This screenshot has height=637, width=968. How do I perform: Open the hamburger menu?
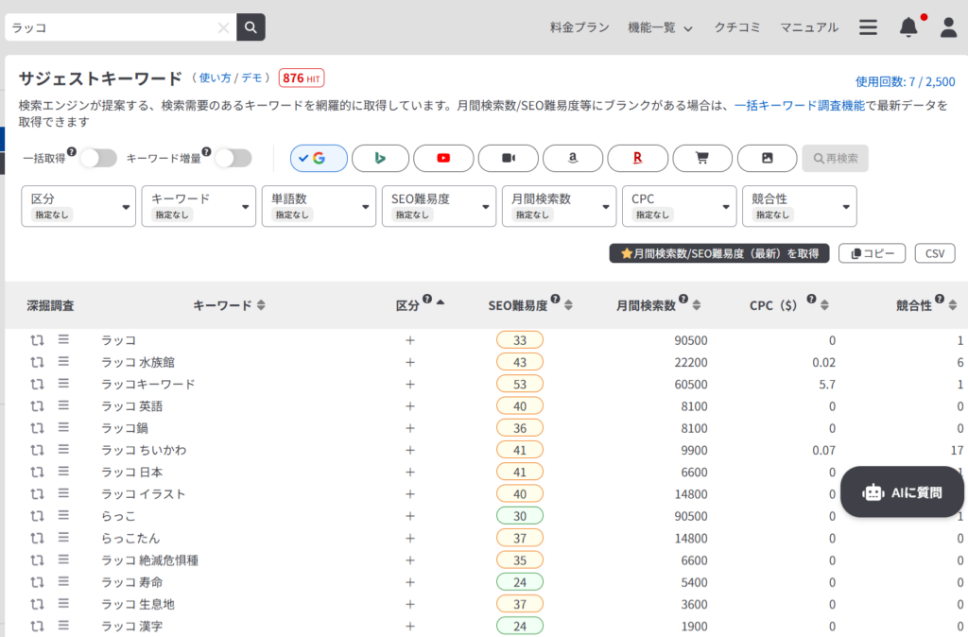pyautogui.click(x=868, y=27)
